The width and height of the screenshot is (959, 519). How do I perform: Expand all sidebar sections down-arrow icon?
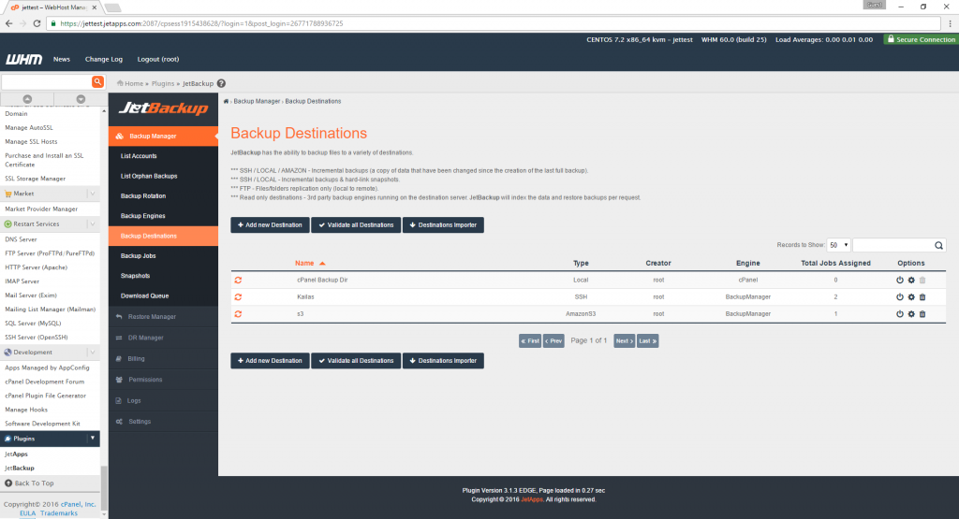81,99
